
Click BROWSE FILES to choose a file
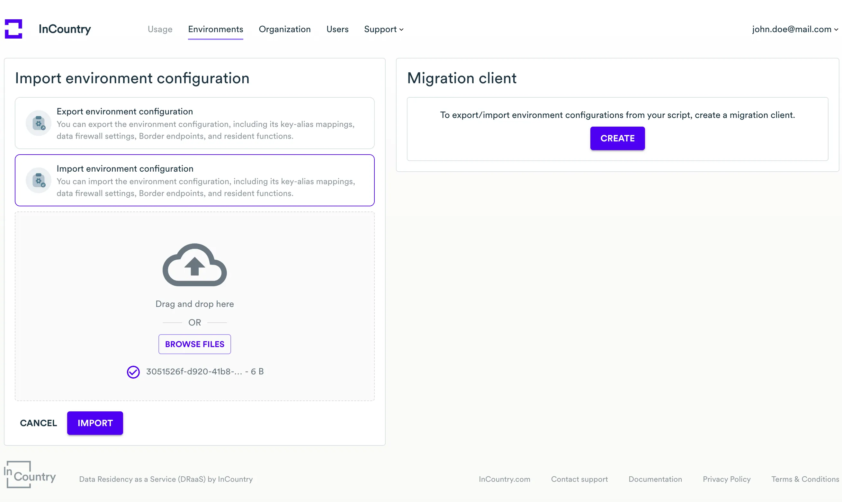pos(194,344)
